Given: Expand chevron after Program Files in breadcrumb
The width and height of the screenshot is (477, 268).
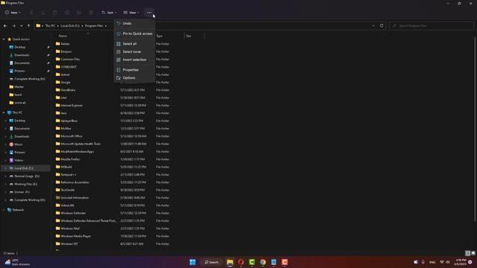Looking at the screenshot, I should coord(106,26).
